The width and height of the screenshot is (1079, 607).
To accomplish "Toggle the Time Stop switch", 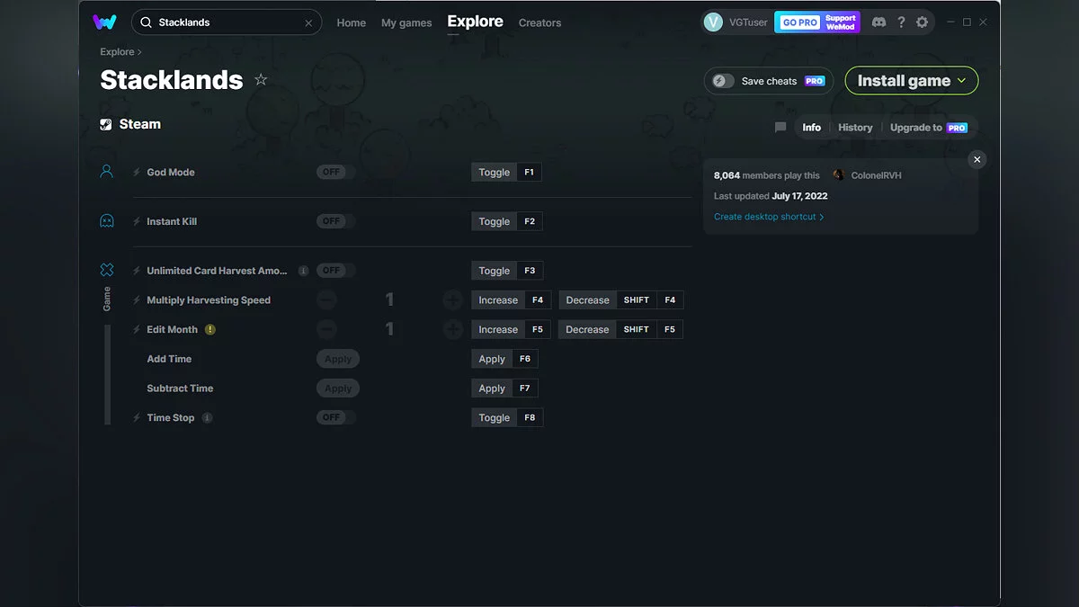I will coord(336,417).
